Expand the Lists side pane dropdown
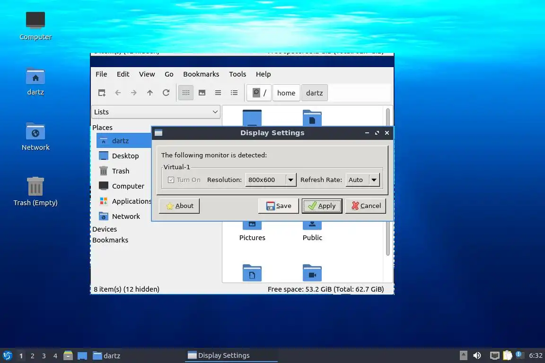 [x=156, y=112]
